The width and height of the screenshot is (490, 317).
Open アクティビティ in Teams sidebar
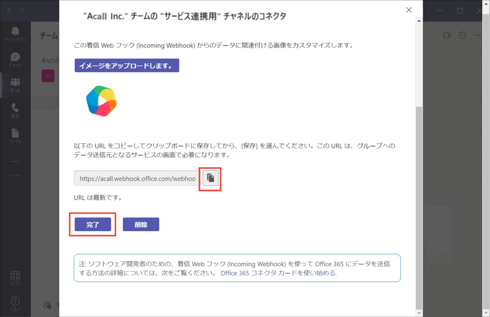15,34
